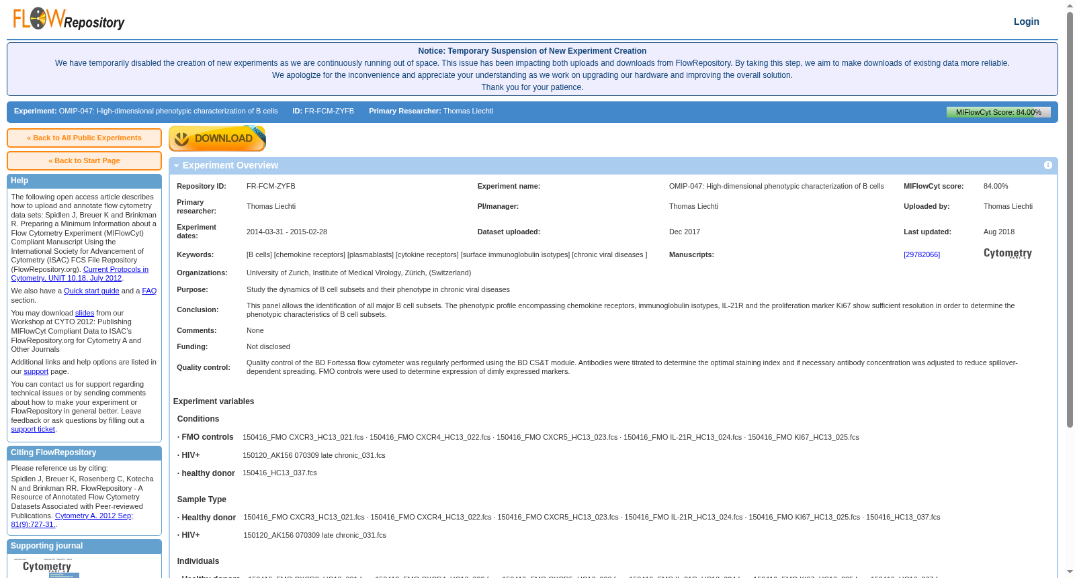Click the 84.00% MIFlowCyt score value in overview
This screenshot has width=1075, height=578.
click(996, 186)
